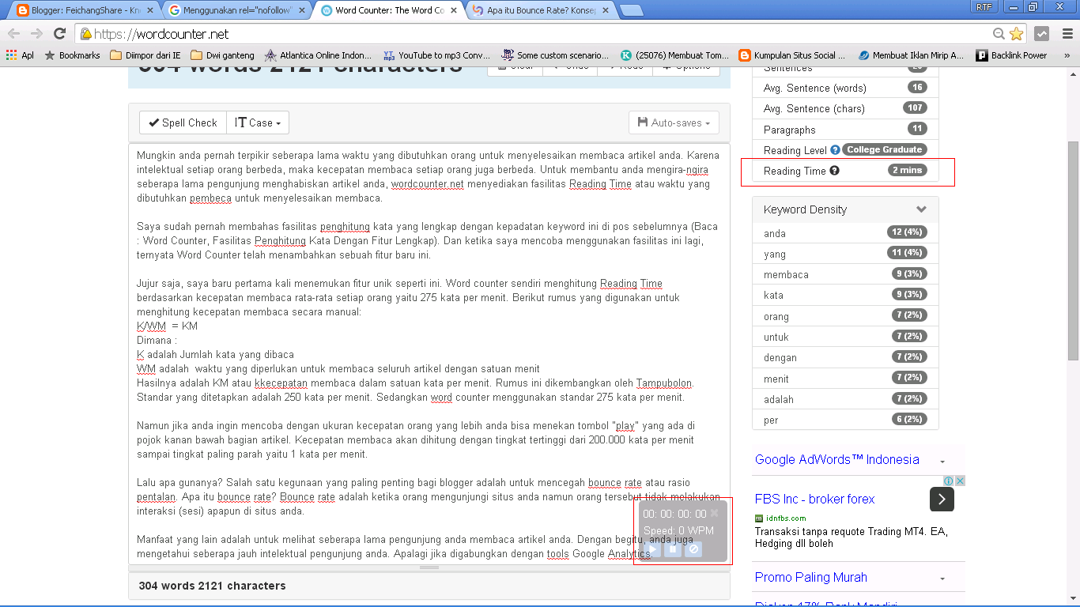Bookmark this page with the star icon
Viewport: 1080px width, 607px height.
[1016, 34]
